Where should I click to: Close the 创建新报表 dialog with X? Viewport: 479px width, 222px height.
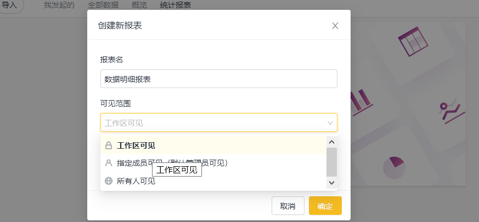[x=335, y=26]
